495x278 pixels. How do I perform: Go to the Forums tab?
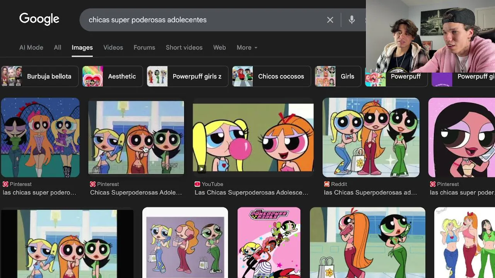click(x=144, y=47)
